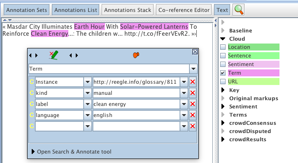The image size is (298, 163).
Task: Click the clean energy label value field
Action: [x=136, y=104]
